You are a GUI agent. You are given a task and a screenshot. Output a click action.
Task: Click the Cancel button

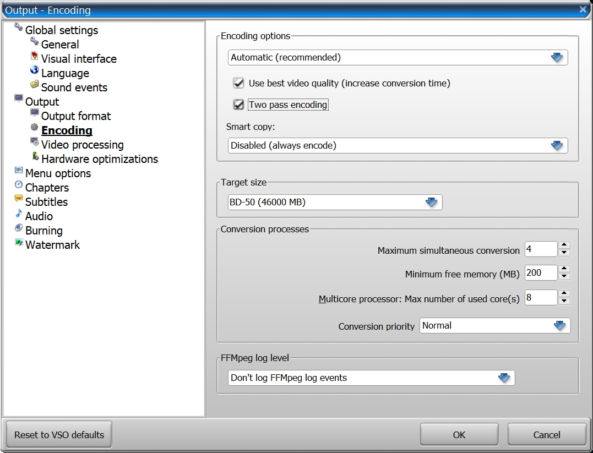tap(547, 435)
